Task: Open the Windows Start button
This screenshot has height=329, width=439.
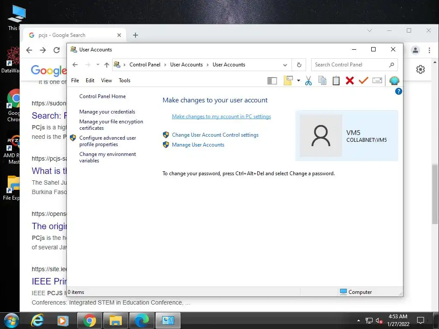Action: [11, 320]
